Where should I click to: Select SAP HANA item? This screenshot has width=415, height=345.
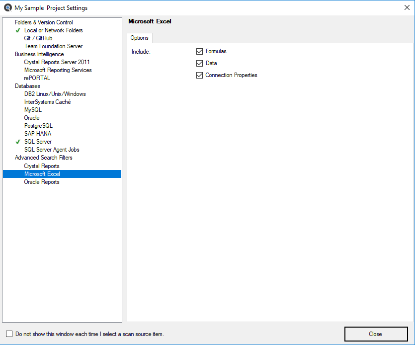[x=38, y=133]
